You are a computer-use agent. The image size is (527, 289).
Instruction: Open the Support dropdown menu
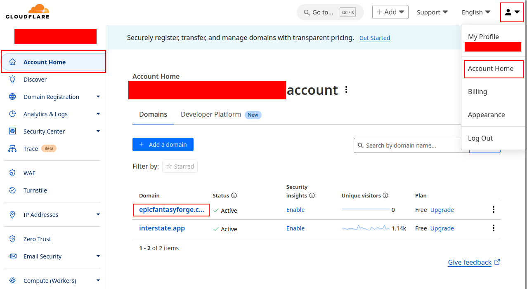(x=432, y=12)
